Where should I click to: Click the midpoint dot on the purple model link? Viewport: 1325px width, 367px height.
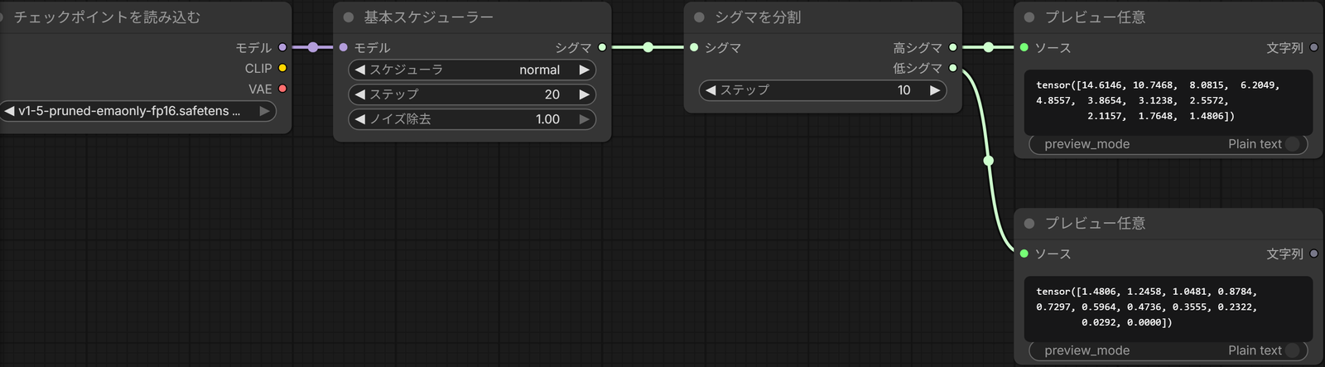313,47
